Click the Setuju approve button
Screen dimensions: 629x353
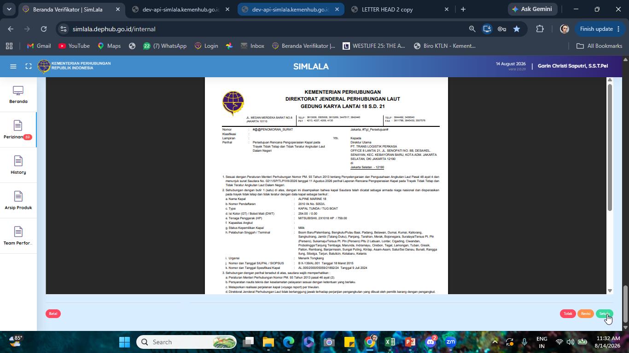(605, 313)
